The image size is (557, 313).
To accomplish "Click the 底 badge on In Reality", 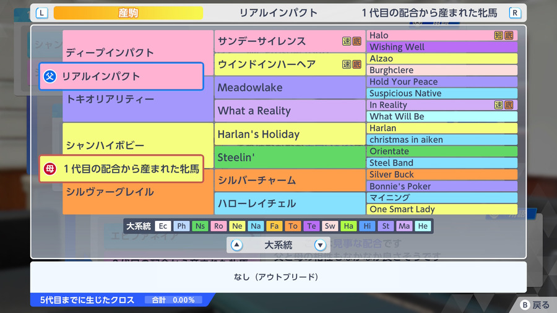I will tap(509, 105).
